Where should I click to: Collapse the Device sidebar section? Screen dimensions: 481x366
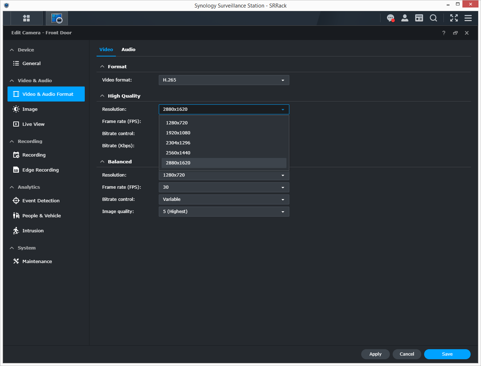[12, 50]
